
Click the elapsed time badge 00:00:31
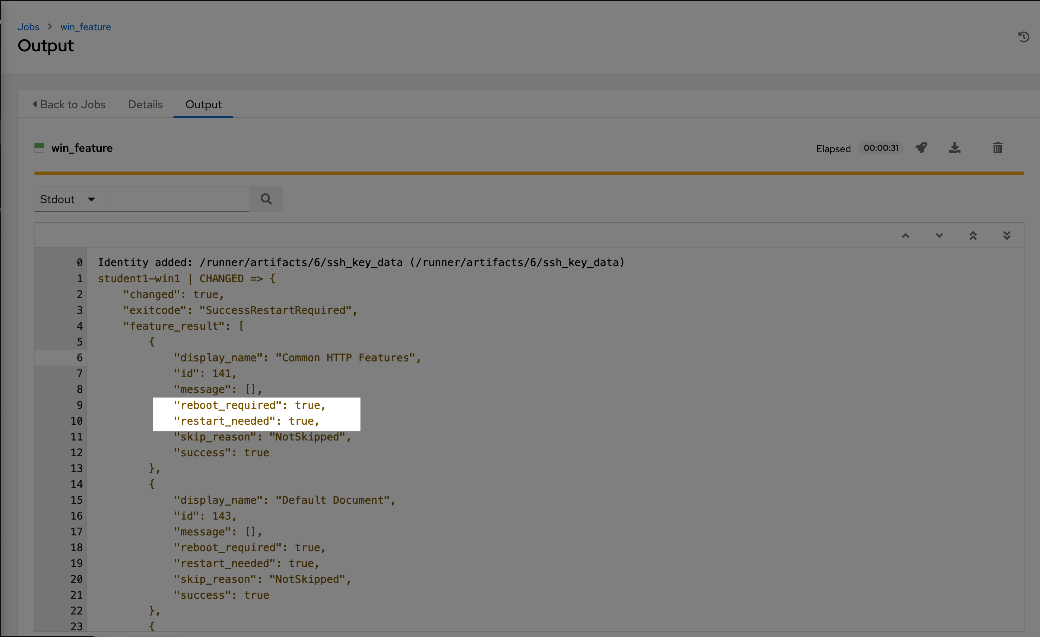[881, 148]
